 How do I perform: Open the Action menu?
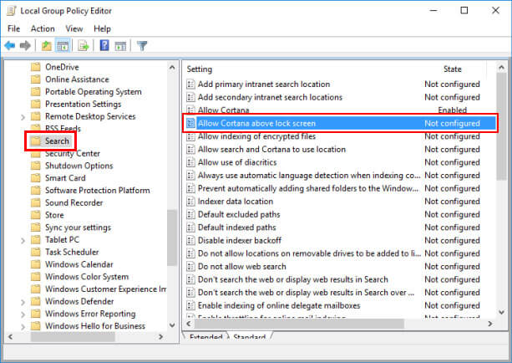tap(42, 28)
